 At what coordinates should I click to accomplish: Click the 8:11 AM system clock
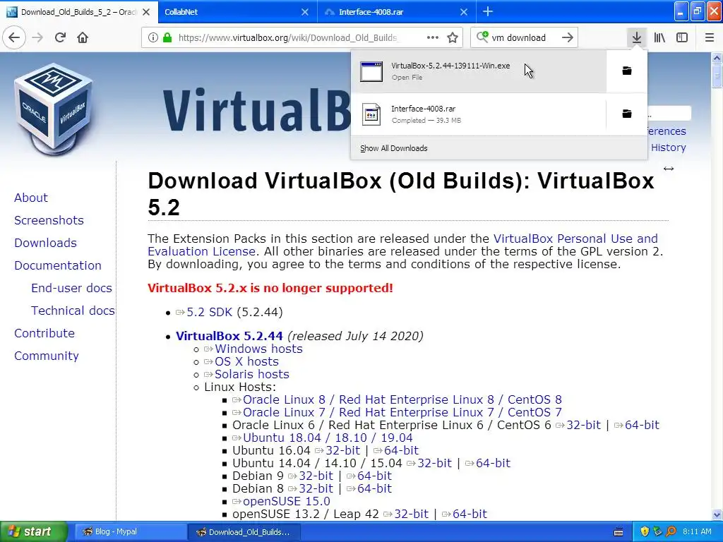click(x=697, y=531)
